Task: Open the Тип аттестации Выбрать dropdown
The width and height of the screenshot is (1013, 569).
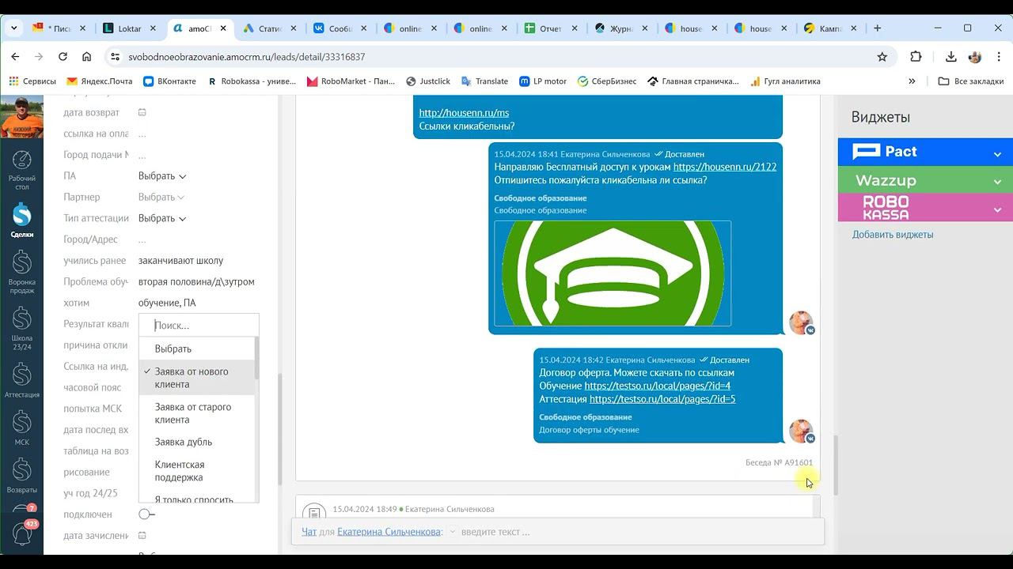Action: (162, 218)
